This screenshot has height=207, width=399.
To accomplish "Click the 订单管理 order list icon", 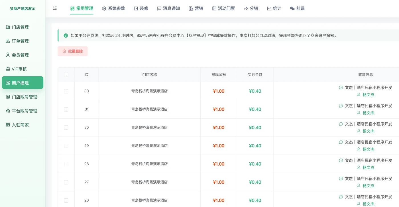I will point(8,41).
